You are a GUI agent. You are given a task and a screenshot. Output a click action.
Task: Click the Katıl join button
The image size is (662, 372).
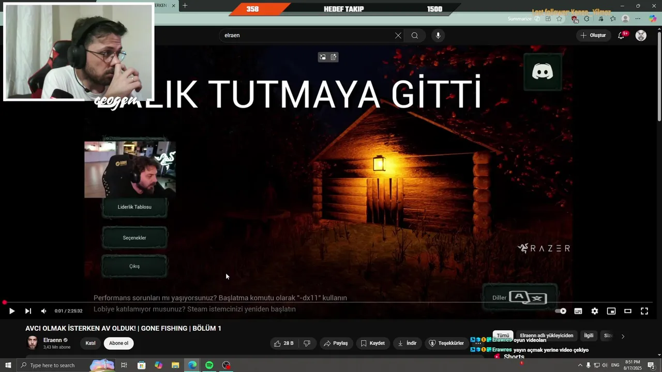click(91, 343)
